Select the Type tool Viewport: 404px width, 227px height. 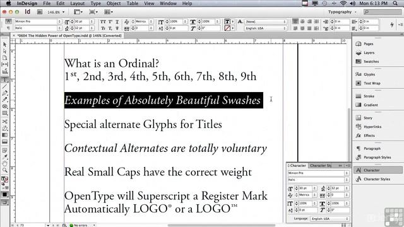pyautogui.click(x=4, y=79)
